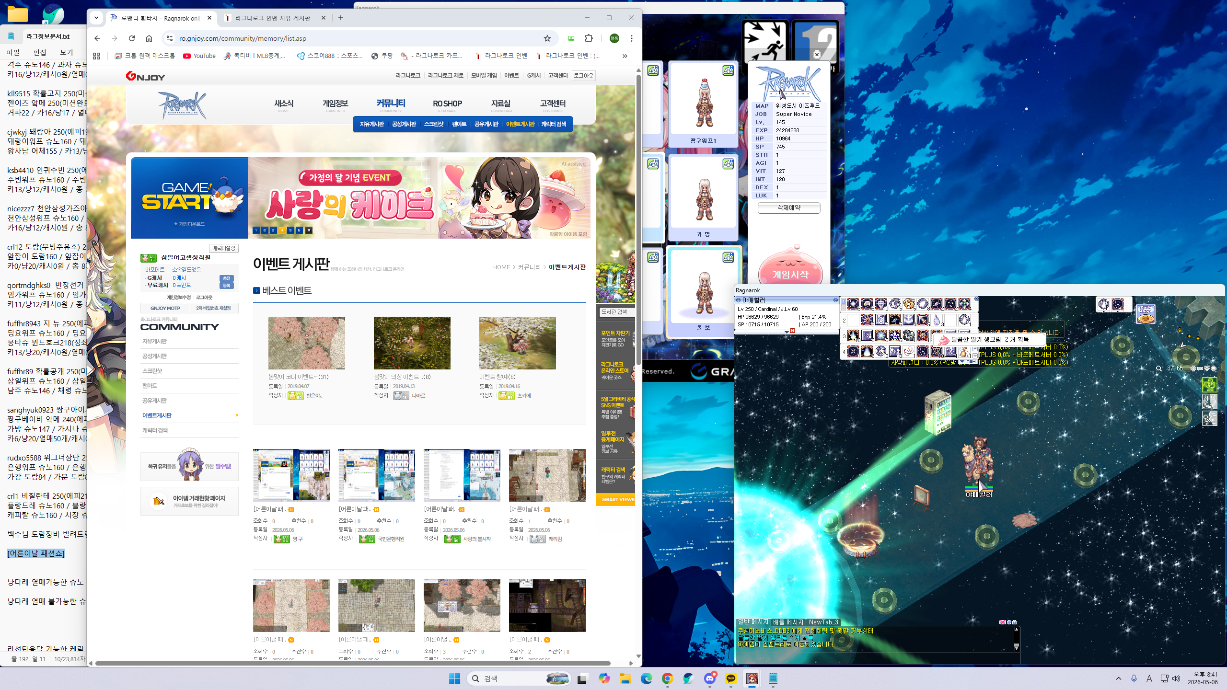Click the hotkey bar scroll-down arrow

click(975, 356)
